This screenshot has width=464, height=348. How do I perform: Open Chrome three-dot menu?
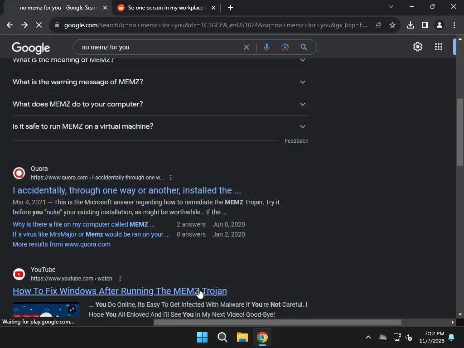coord(454,25)
